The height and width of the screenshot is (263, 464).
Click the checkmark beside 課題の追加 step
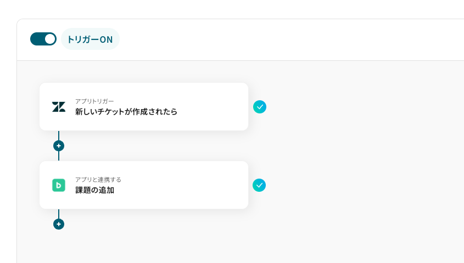pyautogui.click(x=259, y=185)
